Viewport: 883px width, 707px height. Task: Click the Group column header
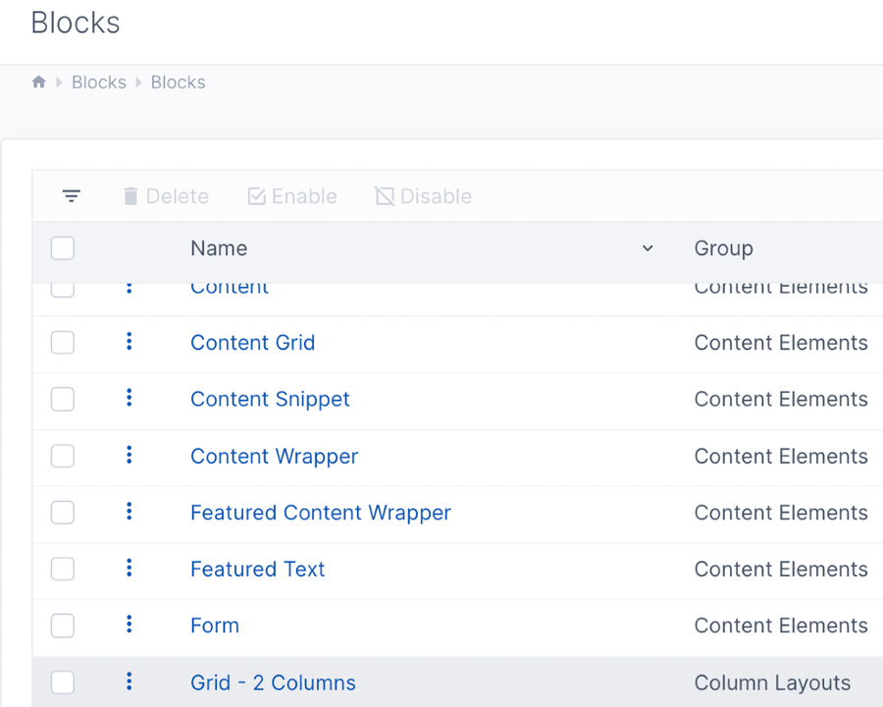tap(723, 248)
